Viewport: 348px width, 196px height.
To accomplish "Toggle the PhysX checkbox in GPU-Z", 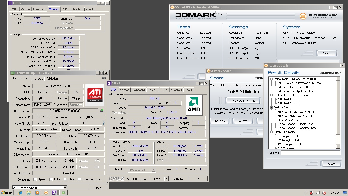I will click(x=65, y=179).
